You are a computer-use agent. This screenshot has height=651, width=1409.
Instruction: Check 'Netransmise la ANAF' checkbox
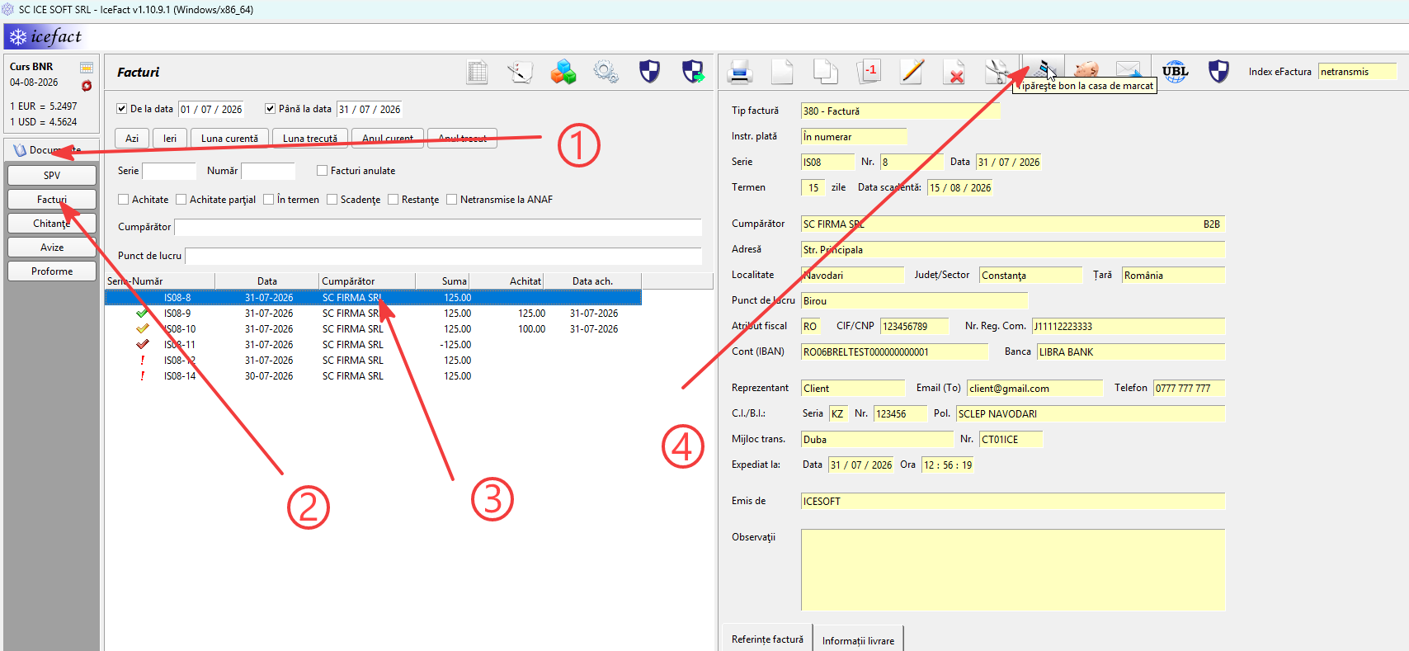452,200
